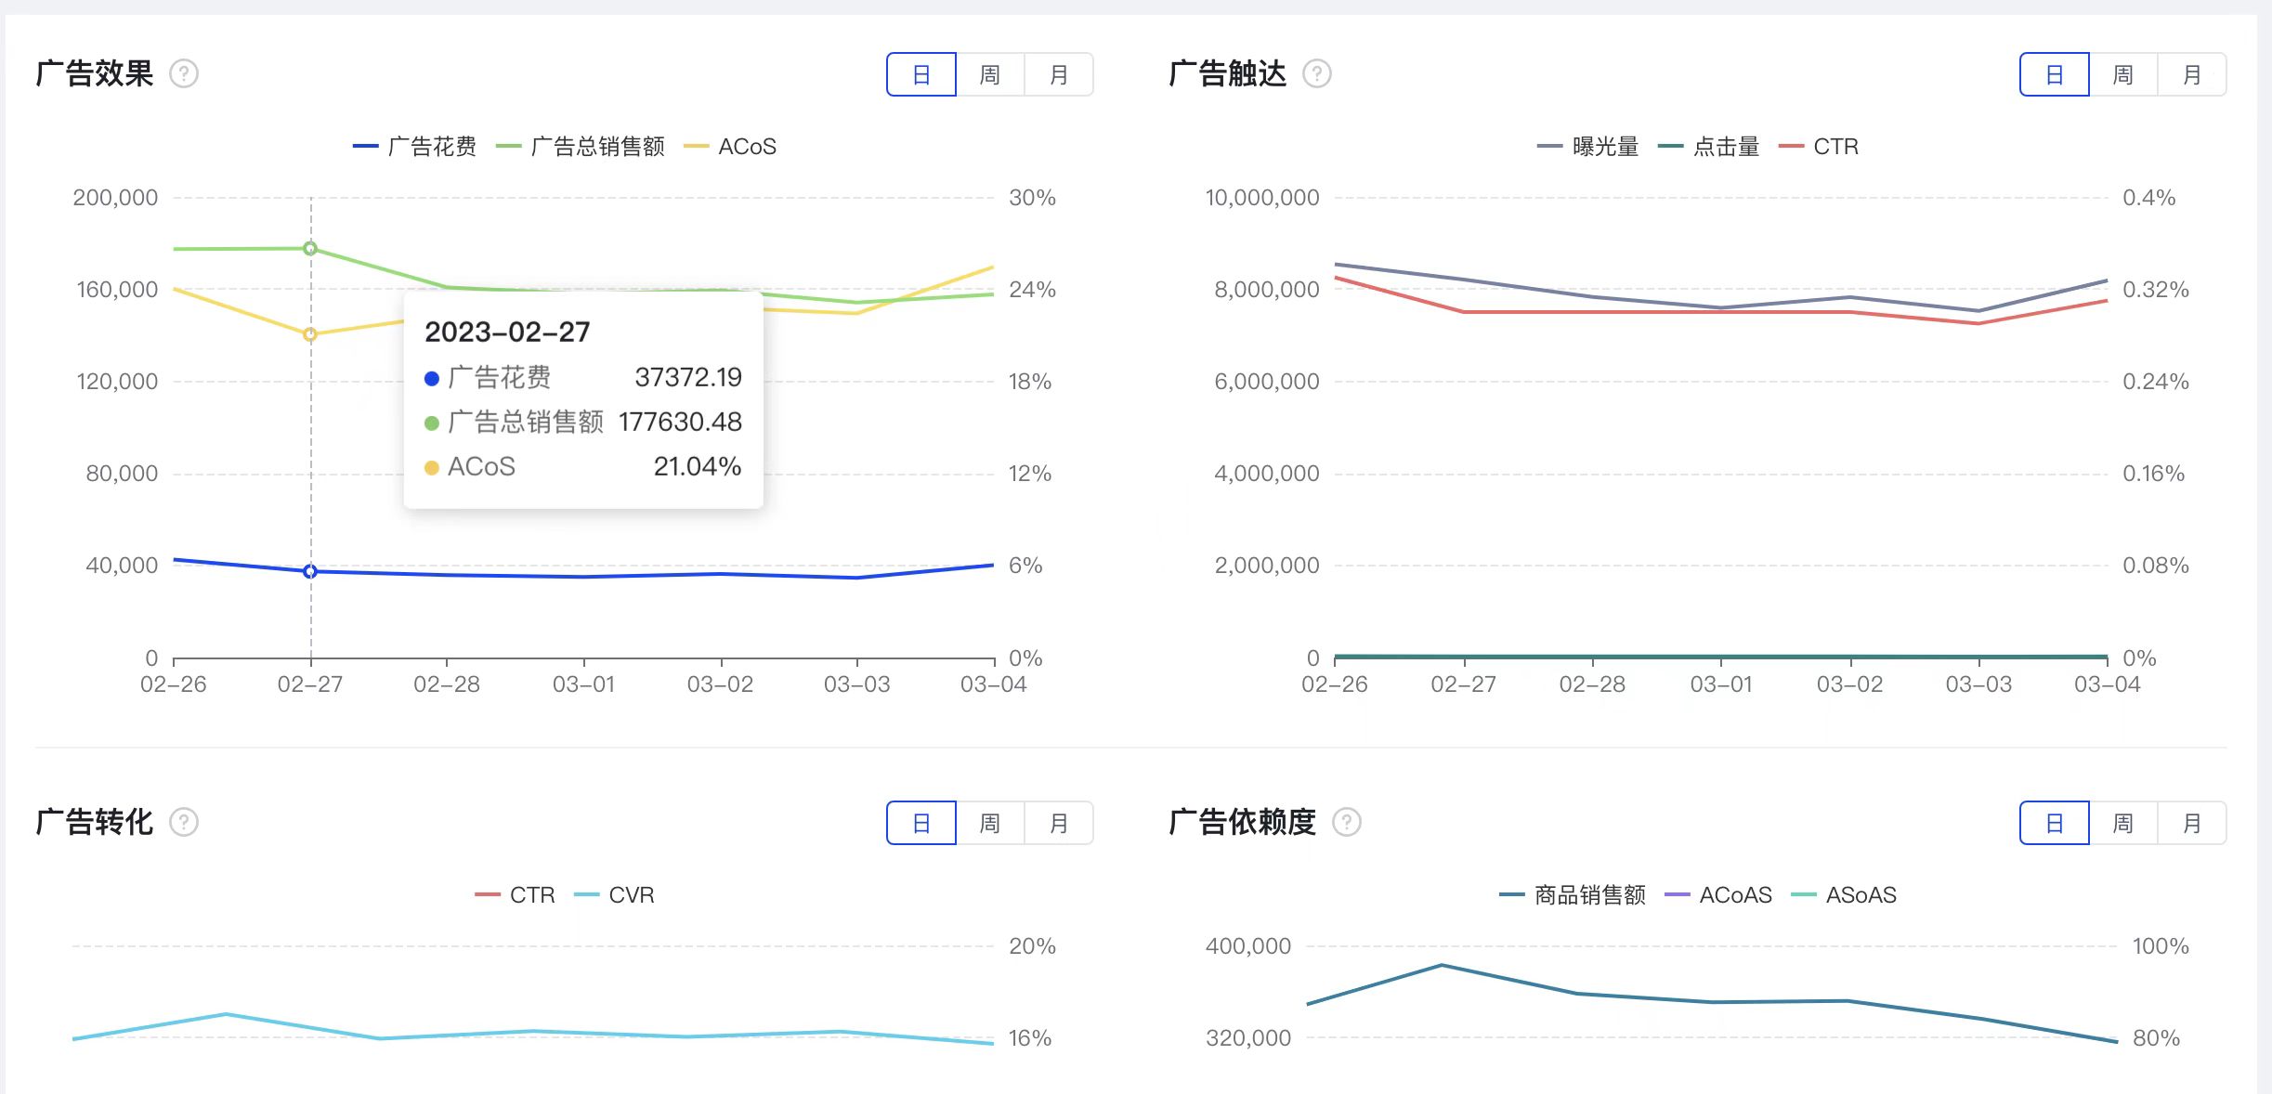Click help icon beside 广告效果 title
The image size is (2272, 1094).
(x=184, y=73)
